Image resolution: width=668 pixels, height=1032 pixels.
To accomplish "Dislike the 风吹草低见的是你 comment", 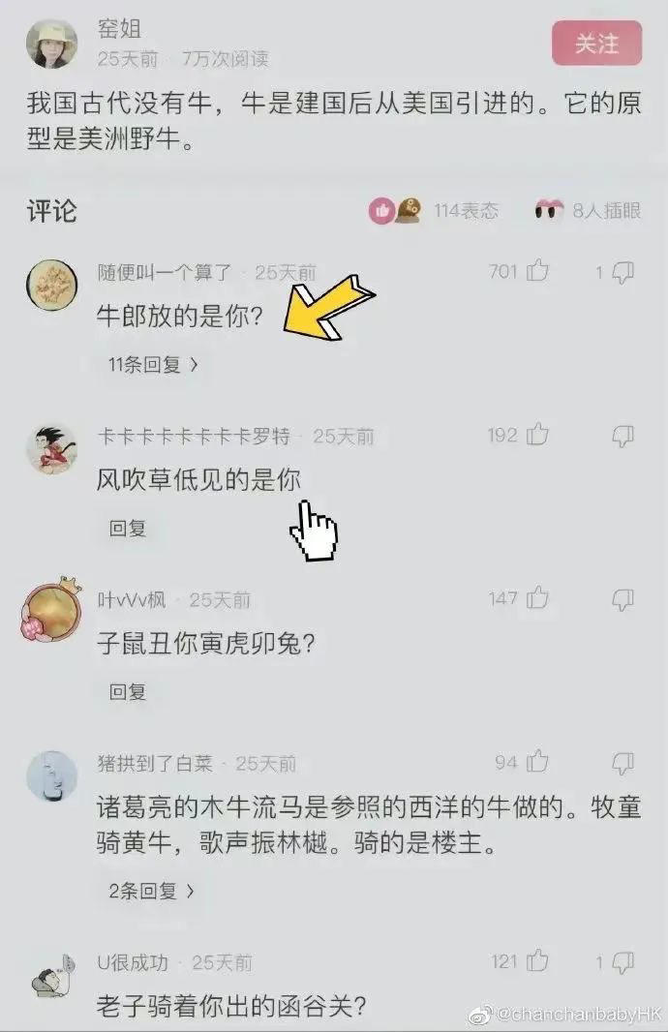I will [622, 436].
